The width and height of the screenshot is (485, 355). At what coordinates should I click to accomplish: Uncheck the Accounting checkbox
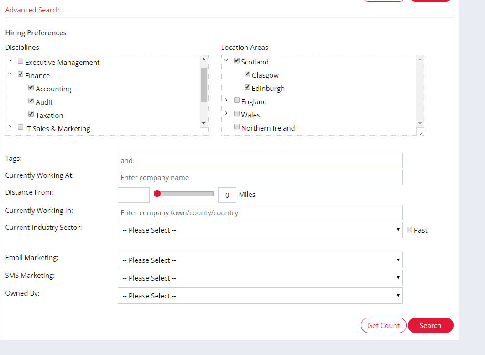31,88
